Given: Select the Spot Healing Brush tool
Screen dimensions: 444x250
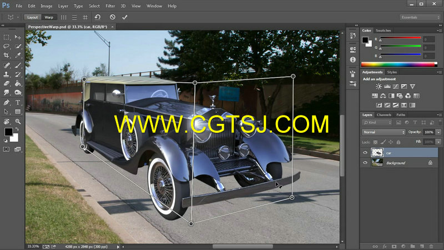Looking at the screenshot, I should pyautogui.click(x=6, y=65).
